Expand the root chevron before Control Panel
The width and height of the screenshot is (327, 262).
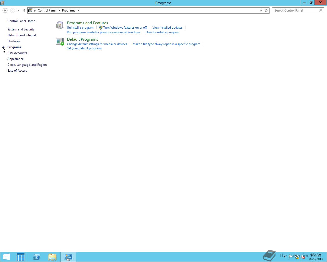point(35,10)
